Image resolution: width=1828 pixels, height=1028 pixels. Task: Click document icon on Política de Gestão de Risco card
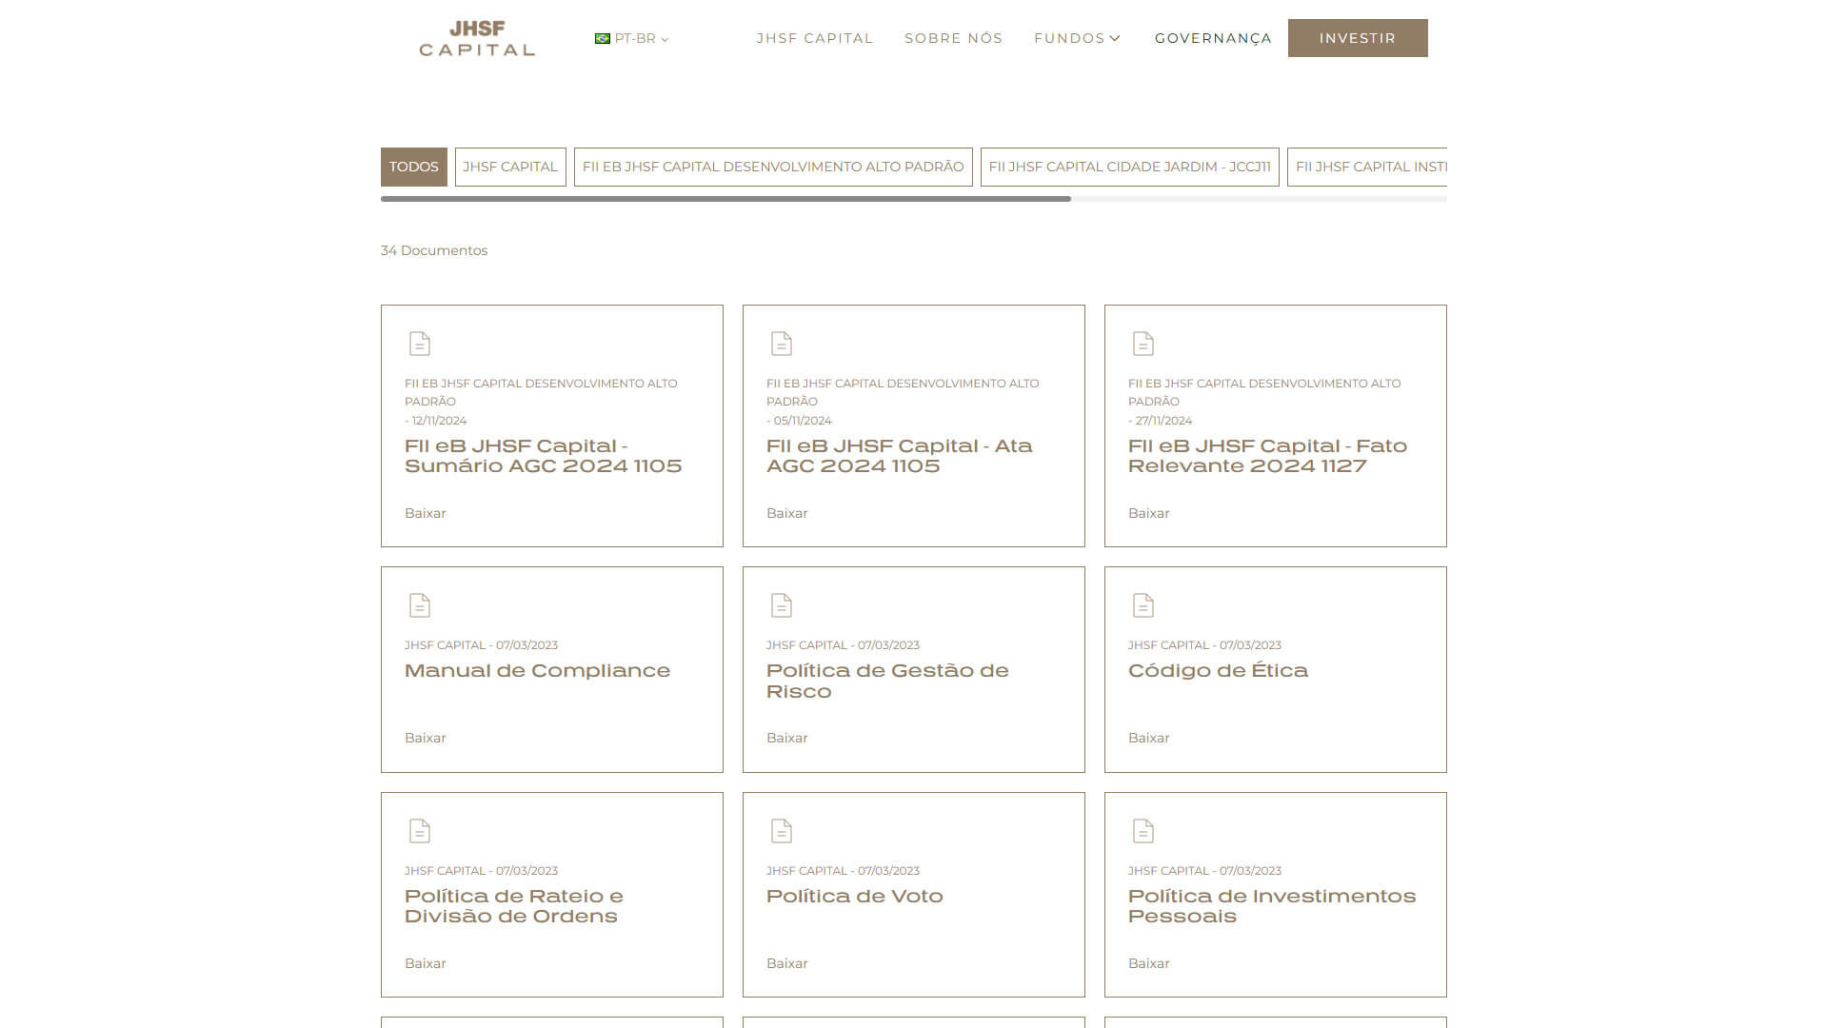click(781, 605)
